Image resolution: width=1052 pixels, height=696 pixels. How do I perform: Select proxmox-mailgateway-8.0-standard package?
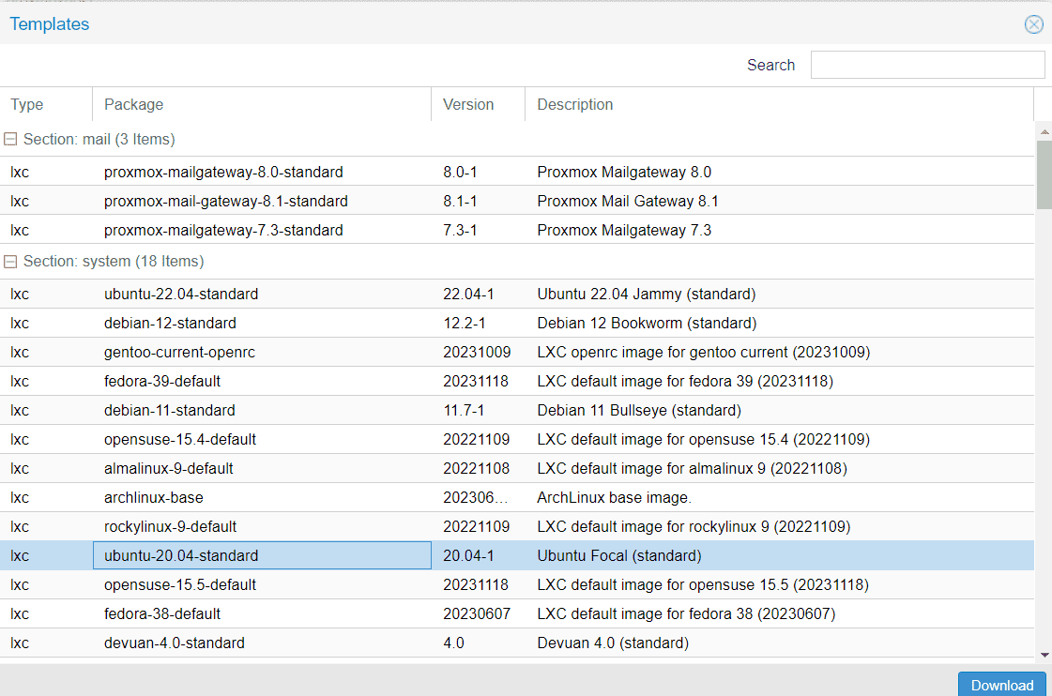click(x=223, y=173)
